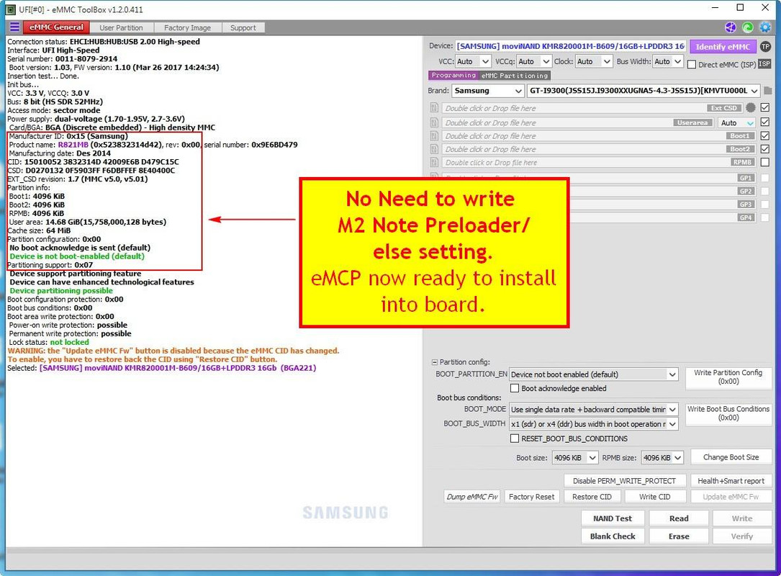This screenshot has width=781, height=576.
Task: Click the Factory Reset button
Action: (x=531, y=497)
